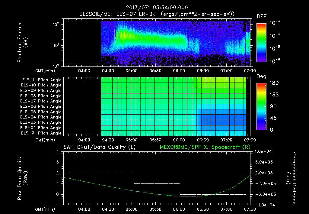Select the ELS-08 Pitch Angle row label

[41, 96]
